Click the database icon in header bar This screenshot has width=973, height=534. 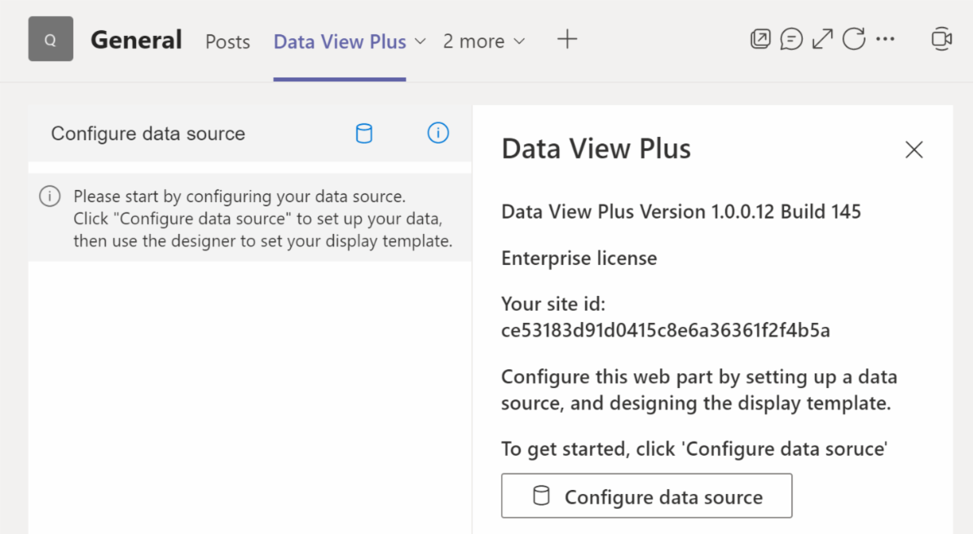(x=364, y=134)
